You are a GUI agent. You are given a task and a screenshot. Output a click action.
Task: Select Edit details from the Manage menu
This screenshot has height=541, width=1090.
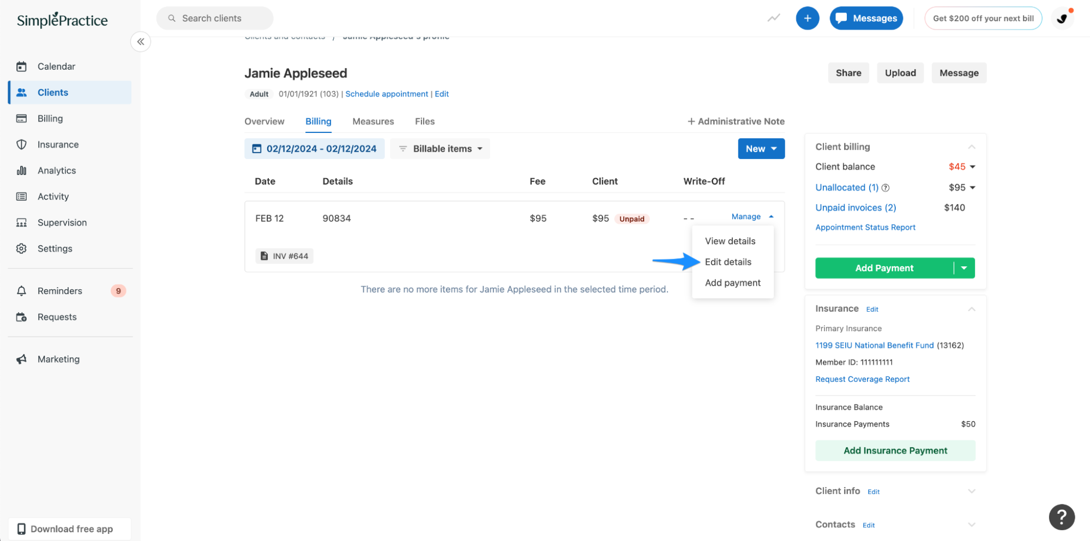click(x=728, y=262)
